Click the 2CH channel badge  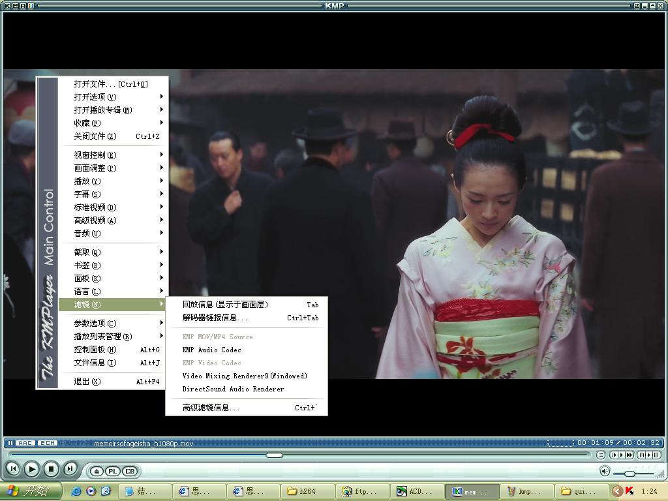pyautogui.click(x=47, y=443)
